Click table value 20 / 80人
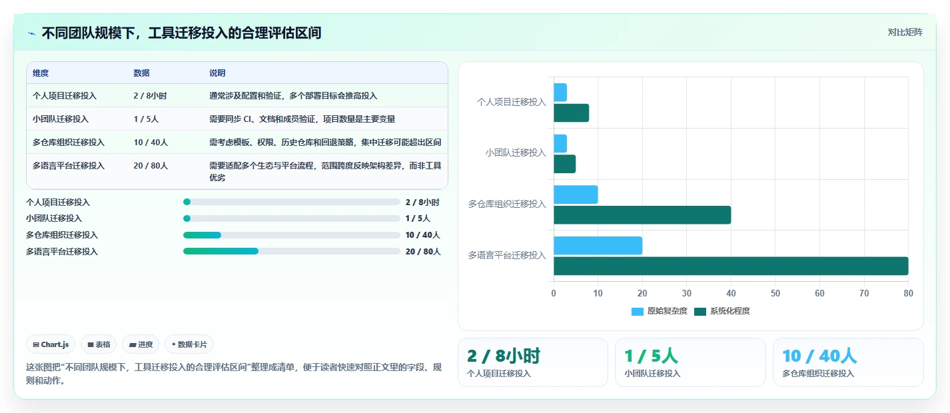 click(151, 166)
